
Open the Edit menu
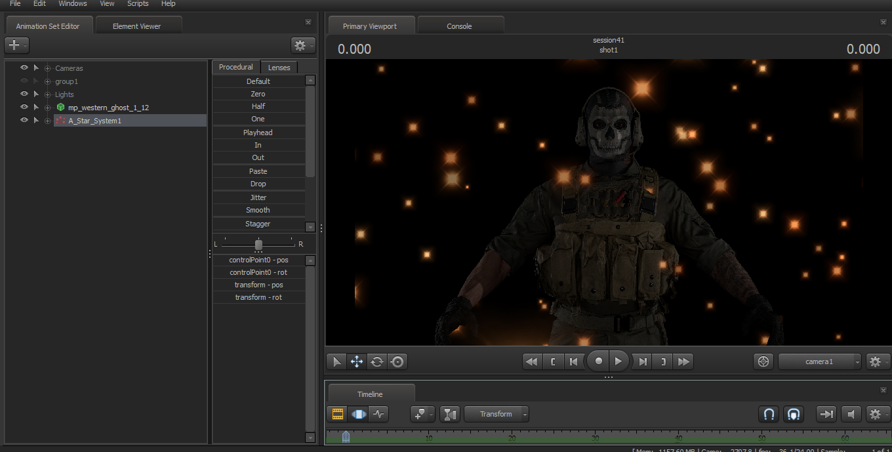click(x=39, y=3)
